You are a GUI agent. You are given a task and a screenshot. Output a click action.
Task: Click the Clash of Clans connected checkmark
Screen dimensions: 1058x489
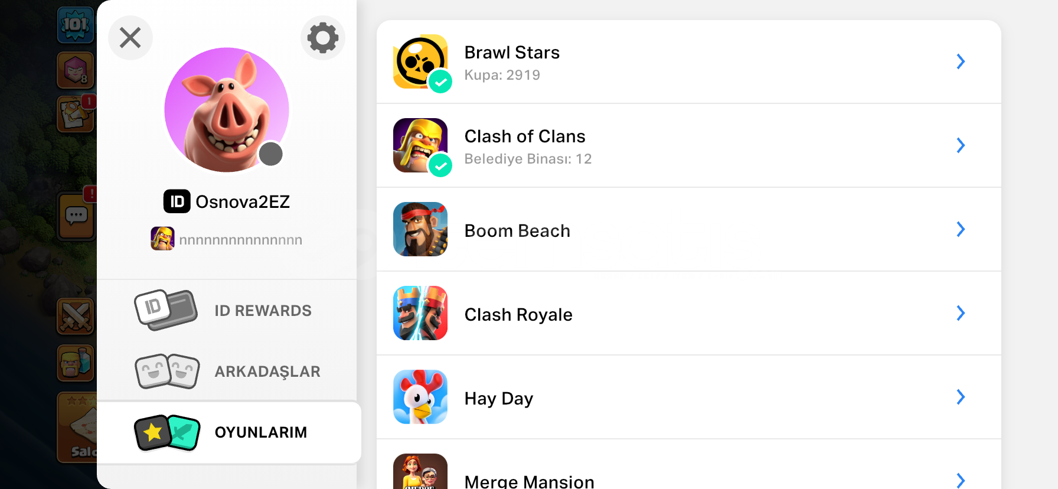coord(440,166)
